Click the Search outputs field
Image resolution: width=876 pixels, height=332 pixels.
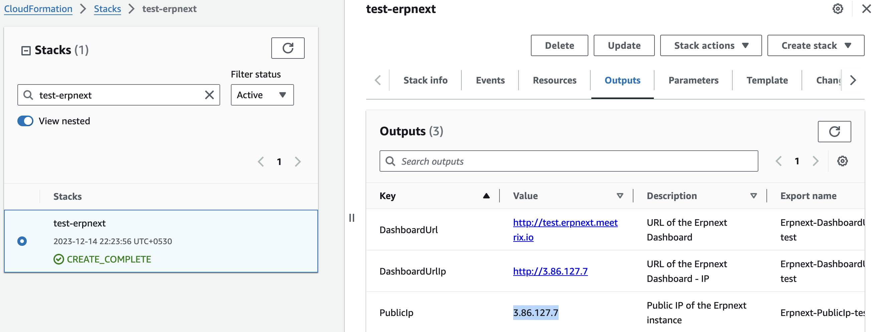click(569, 161)
